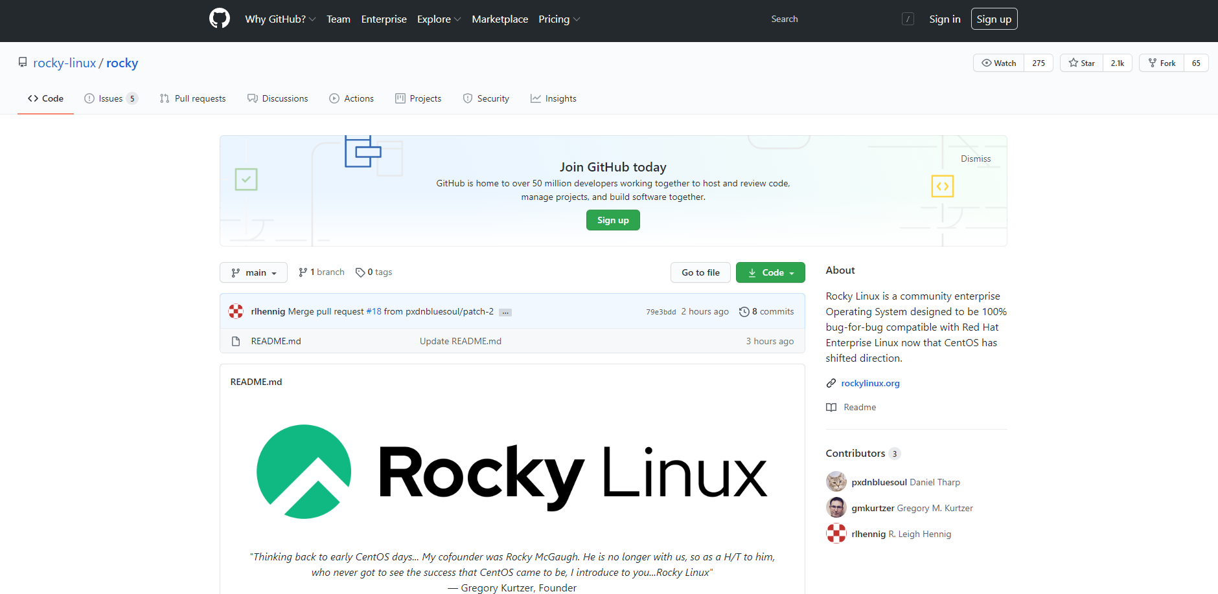Expand the main branch selector
The image size is (1218, 594).
tap(253, 272)
